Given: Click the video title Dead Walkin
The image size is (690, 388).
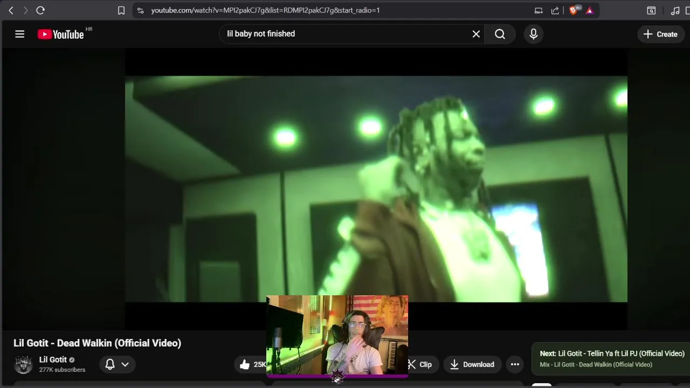Looking at the screenshot, I should click(x=97, y=343).
